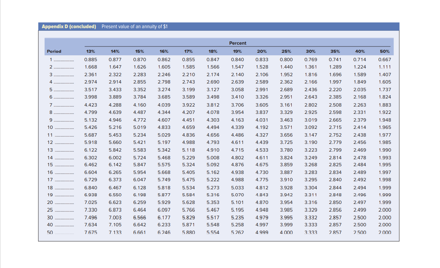Click value 2.436 for period 5 at 30%

[311, 90]
